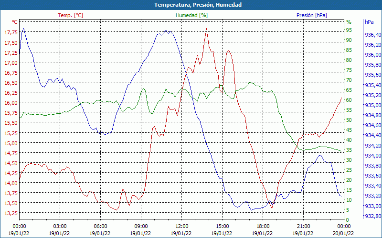Click the '35' humidity axis value
The height and width of the screenshot is (238, 382).
[349, 150]
